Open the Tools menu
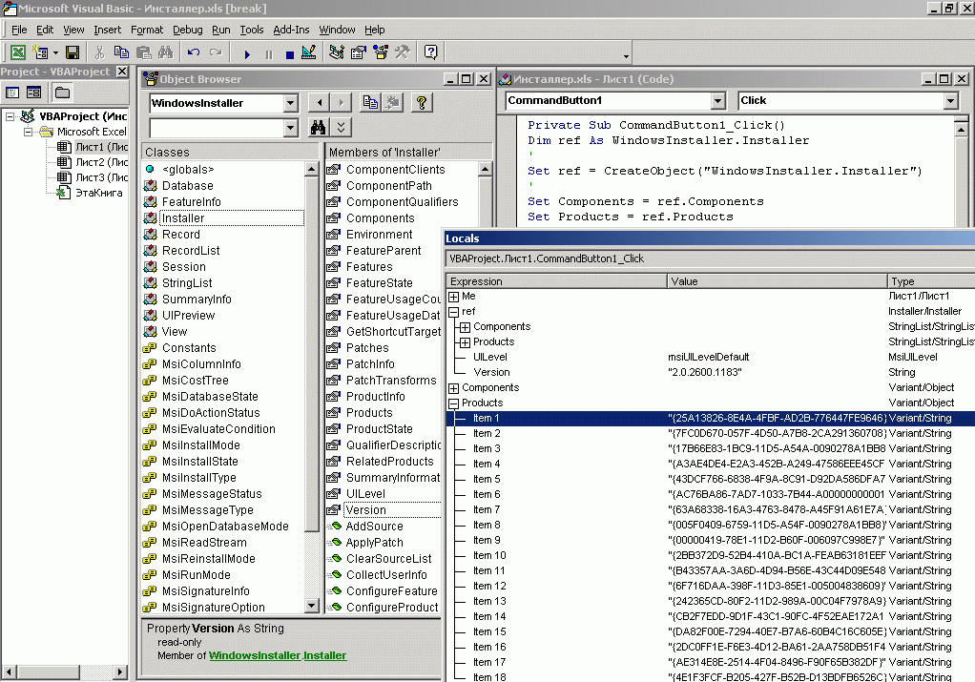Image resolution: width=975 pixels, height=682 pixels. pyautogui.click(x=251, y=30)
